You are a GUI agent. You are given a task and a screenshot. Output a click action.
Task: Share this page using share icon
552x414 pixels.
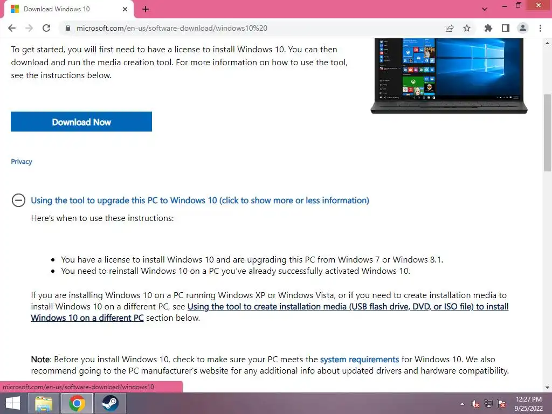[450, 28]
